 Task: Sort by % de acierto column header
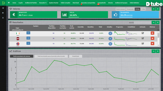point(72,27)
